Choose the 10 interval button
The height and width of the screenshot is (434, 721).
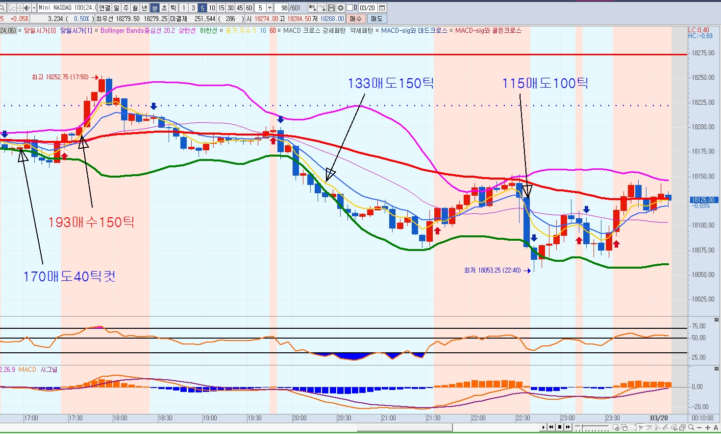tap(212, 8)
